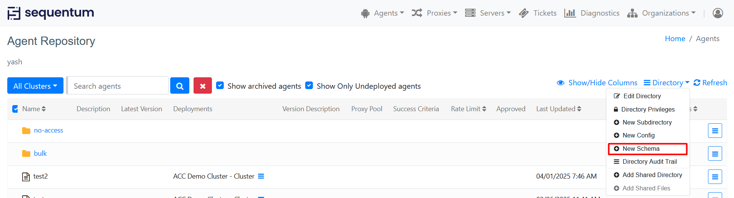Uncheck Show Only Undeployed agents checkbox
The width and height of the screenshot is (734, 198).
tap(309, 85)
